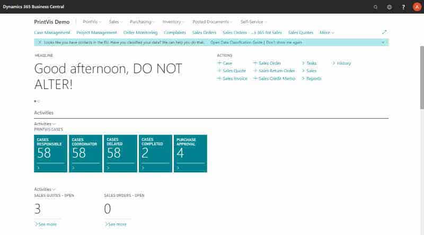Select the second headline page dot
The image size is (424, 235).
(x=39, y=101)
